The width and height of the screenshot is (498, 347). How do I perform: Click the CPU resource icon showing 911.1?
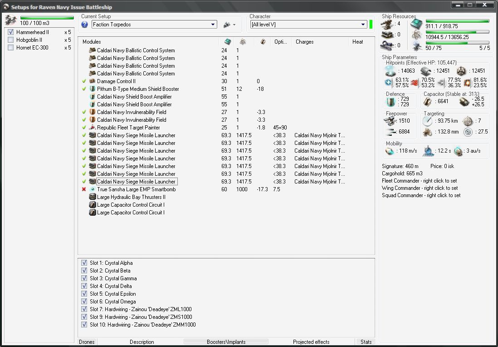pyautogui.click(x=416, y=24)
